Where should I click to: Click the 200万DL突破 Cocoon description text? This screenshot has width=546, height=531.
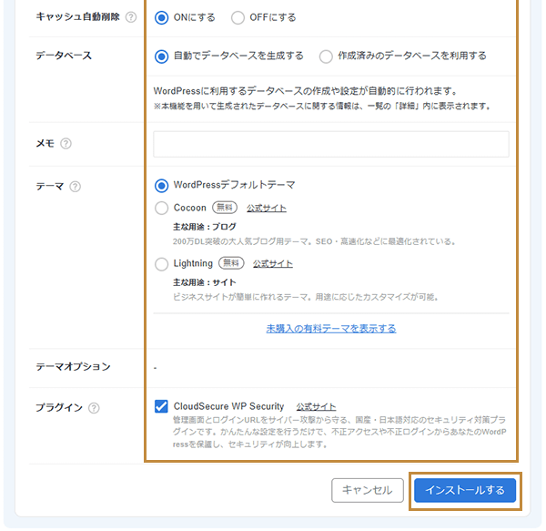314,241
